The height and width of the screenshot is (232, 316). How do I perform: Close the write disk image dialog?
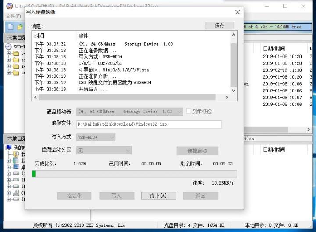pos(237,12)
